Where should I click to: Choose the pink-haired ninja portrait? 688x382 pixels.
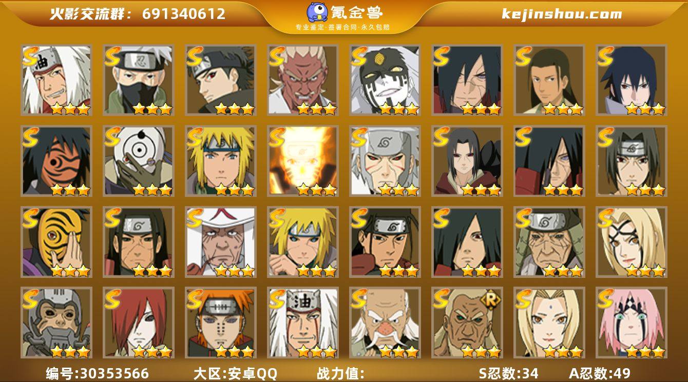(632, 323)
